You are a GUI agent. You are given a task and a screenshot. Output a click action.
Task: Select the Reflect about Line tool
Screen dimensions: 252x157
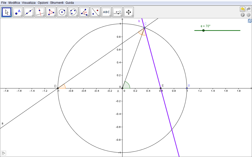pos(95,12)
